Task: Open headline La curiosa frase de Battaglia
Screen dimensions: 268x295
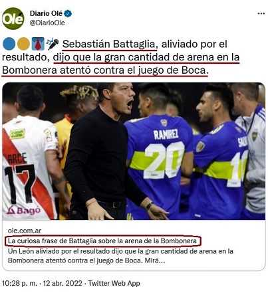Action: pyautogui.click(x=102, y=241)
